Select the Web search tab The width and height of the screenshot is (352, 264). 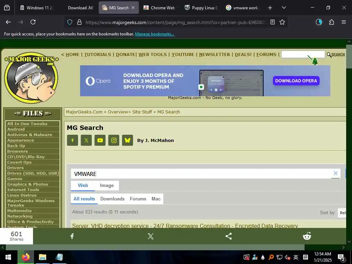pyautogui.click(x=83, y=185)
